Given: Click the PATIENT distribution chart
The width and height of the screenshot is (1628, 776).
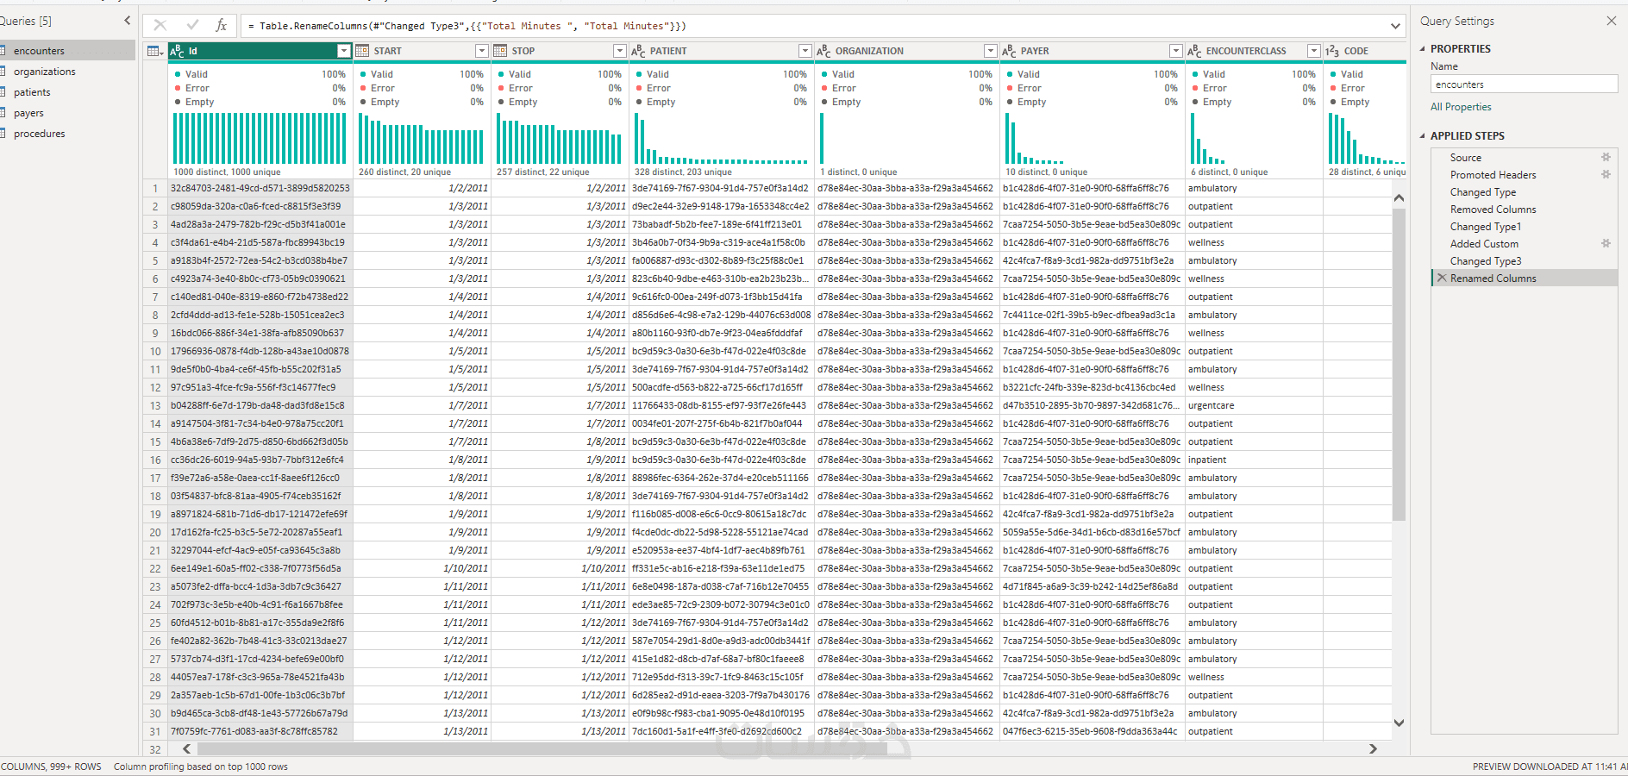Looking at the screenshot, I should point(722,138).
